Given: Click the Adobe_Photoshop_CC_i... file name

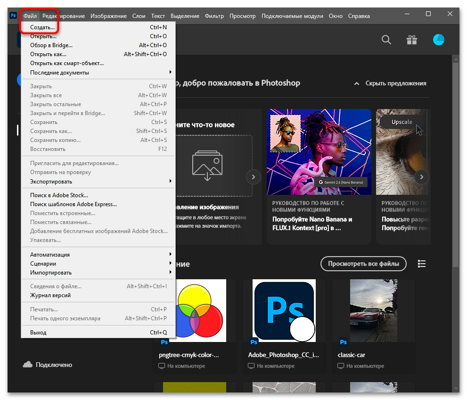Looking at the screenshot, I should pos(284,355).
